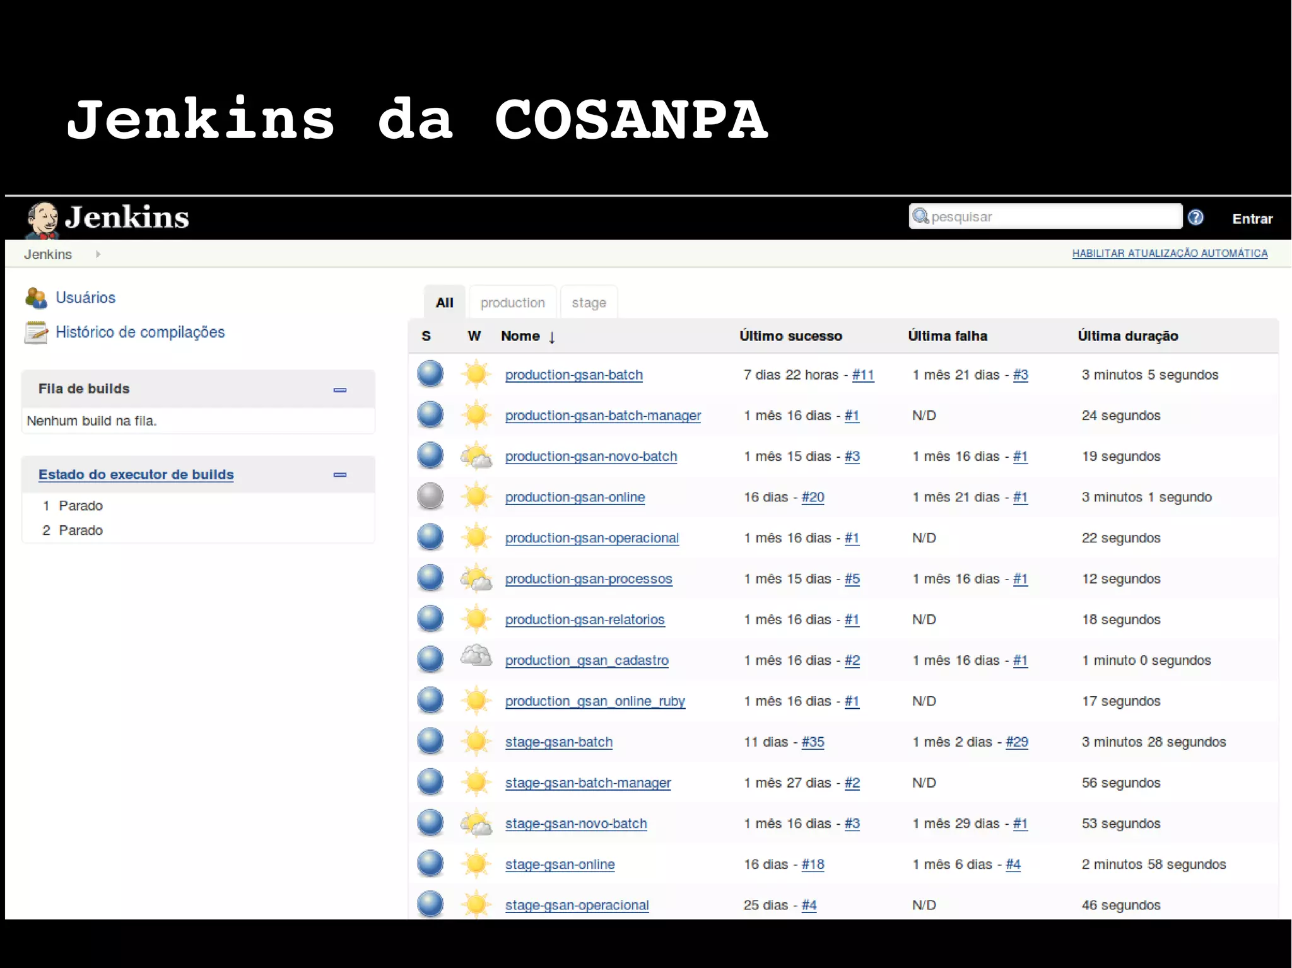Click the search magnifier icon

pos(921,216)
